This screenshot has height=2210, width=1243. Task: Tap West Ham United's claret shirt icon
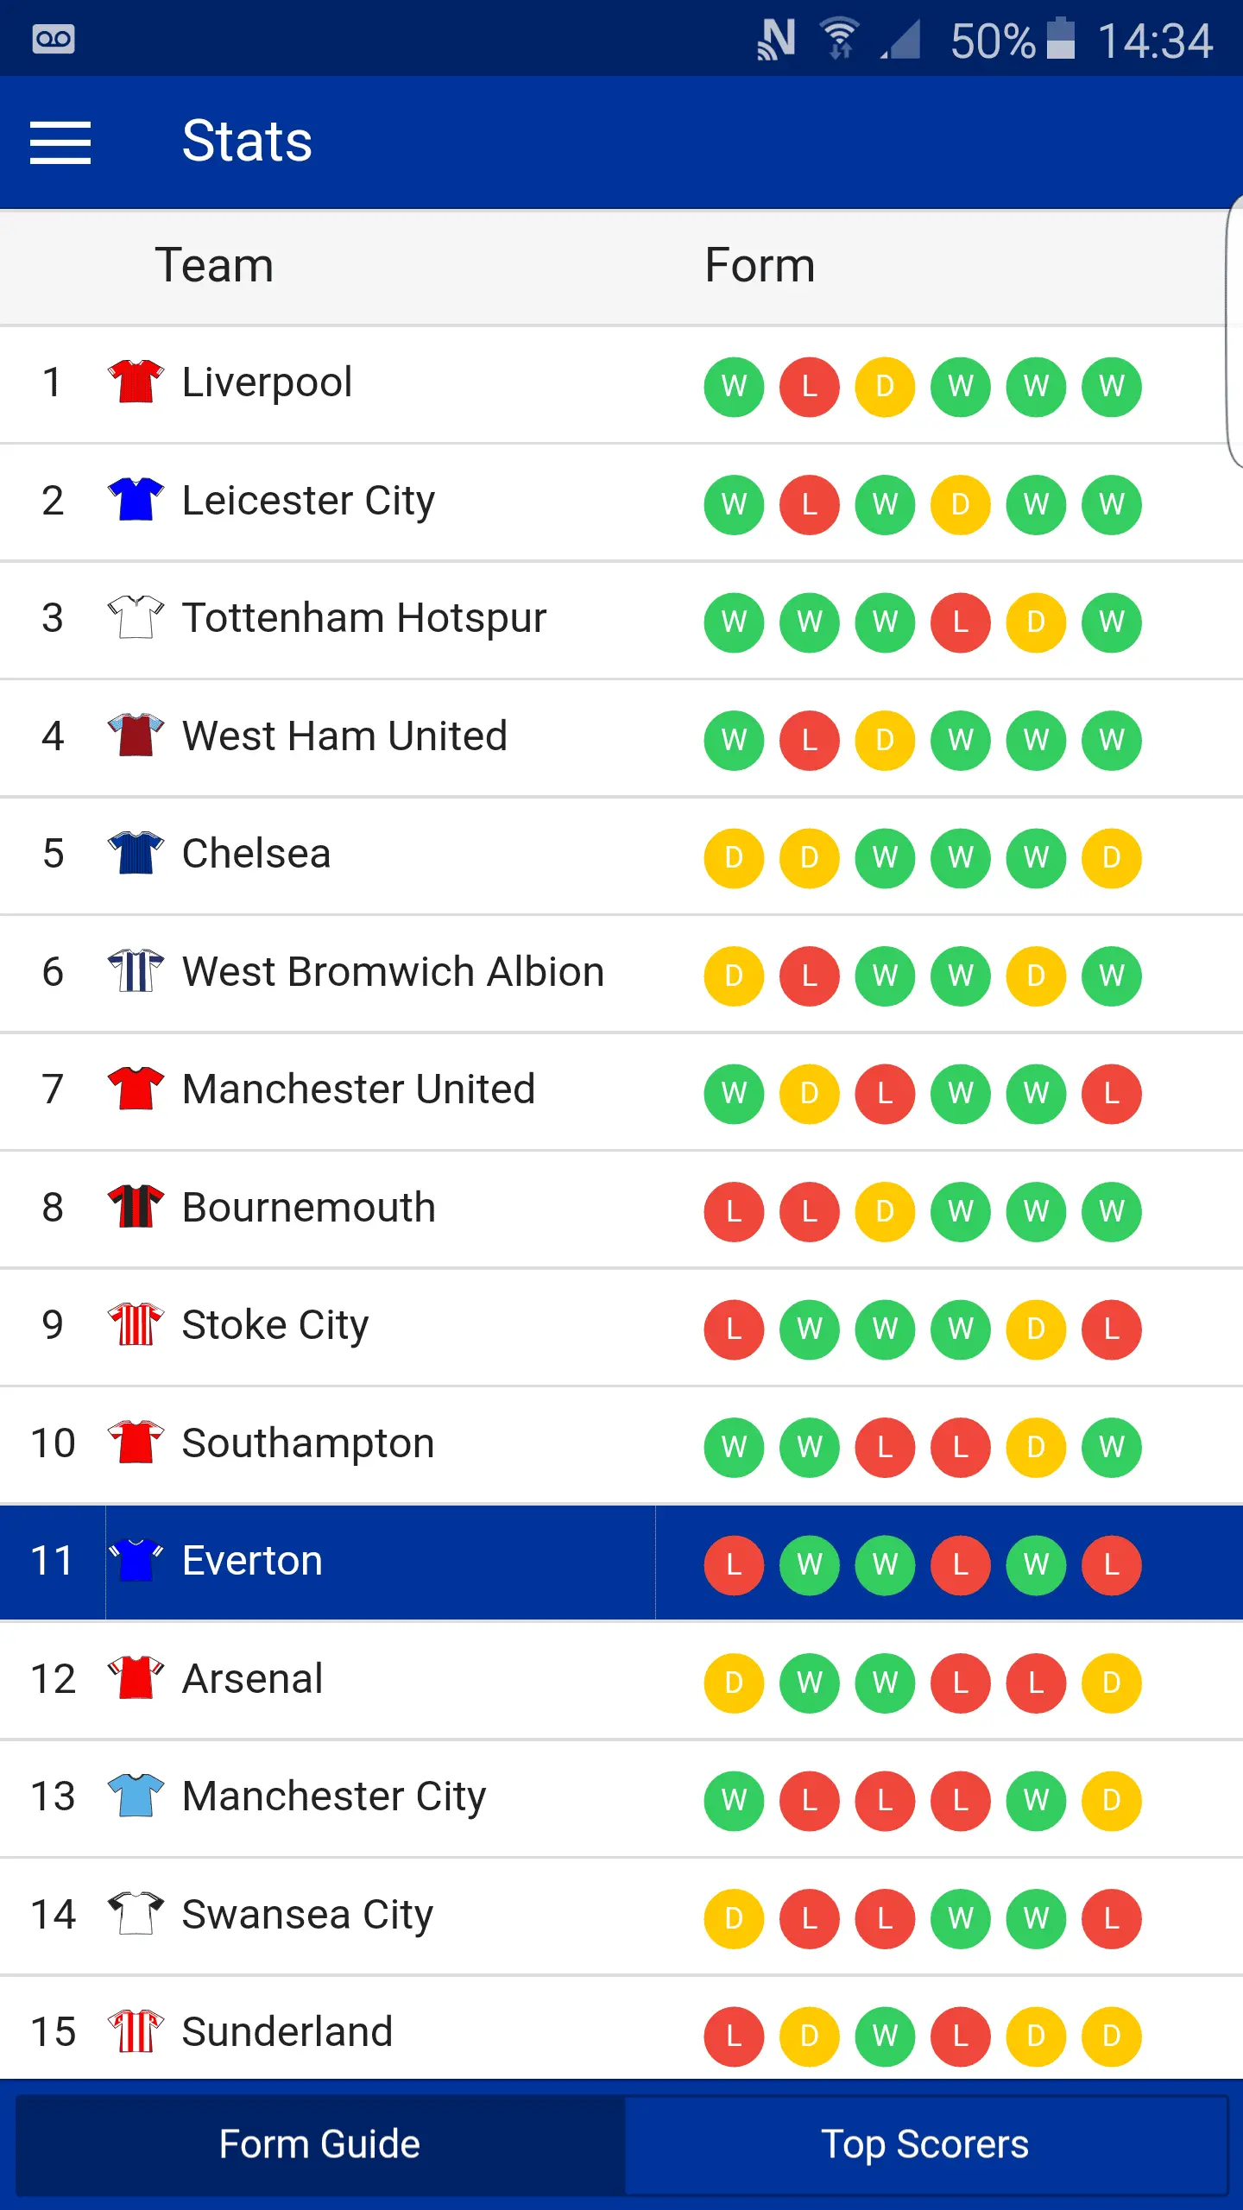[x=136, y=736]
